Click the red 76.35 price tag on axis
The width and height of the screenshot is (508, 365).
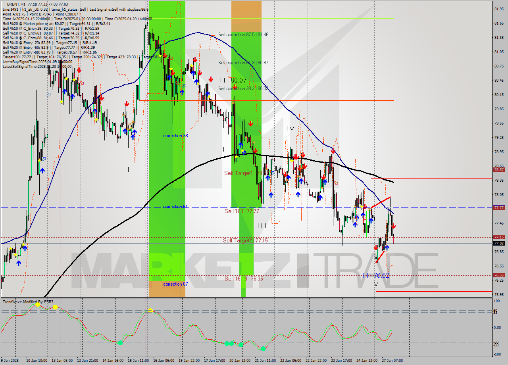tap(499, 275)
